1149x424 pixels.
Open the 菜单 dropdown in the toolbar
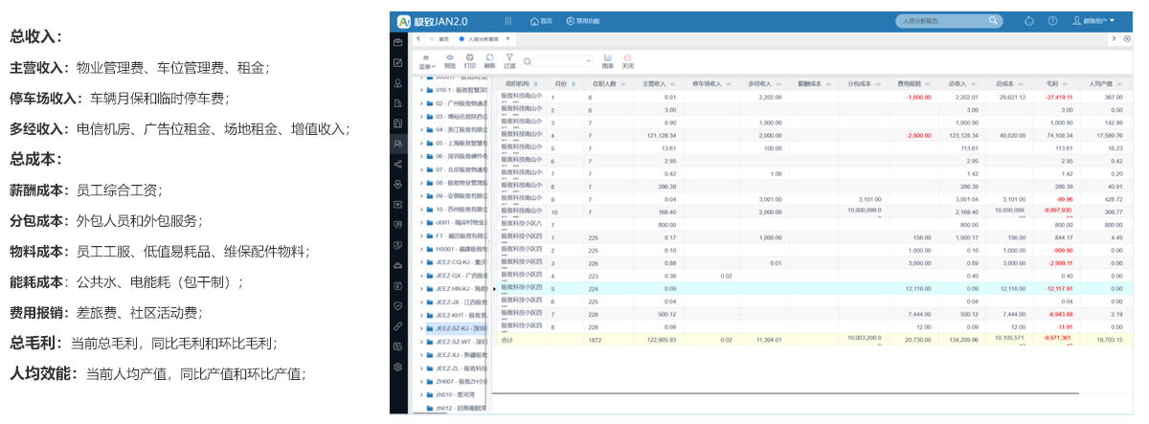(427, 61)
